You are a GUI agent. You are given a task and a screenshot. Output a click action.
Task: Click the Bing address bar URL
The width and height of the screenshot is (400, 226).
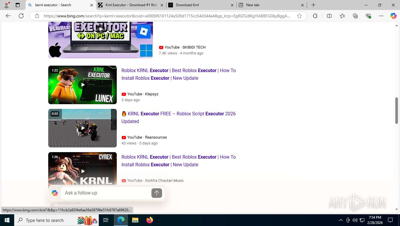[167, 16]
